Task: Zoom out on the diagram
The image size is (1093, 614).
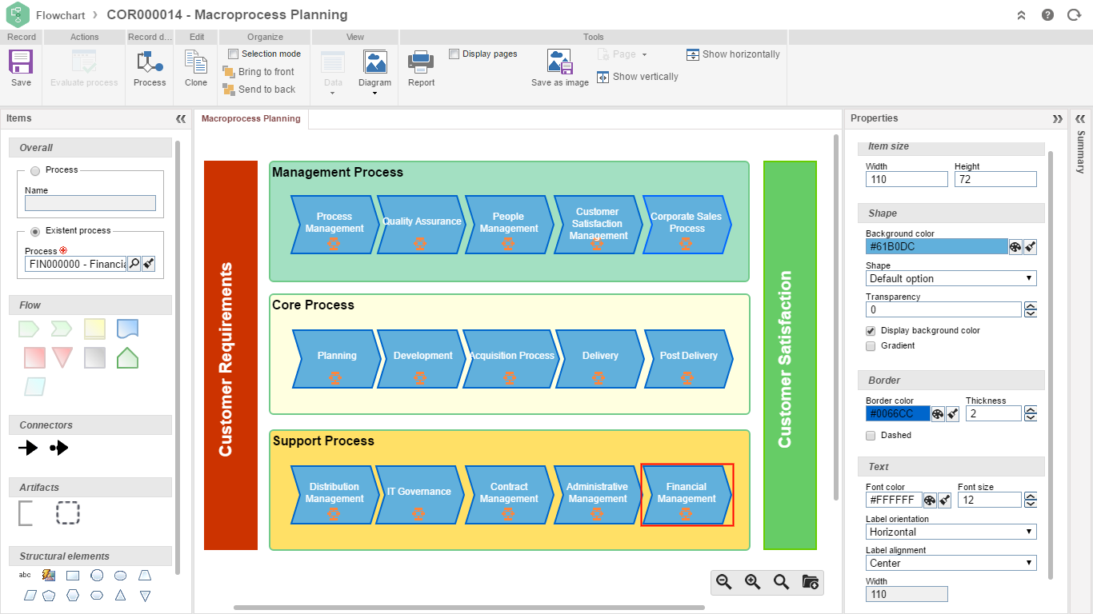Action: (x=724, y=582)
